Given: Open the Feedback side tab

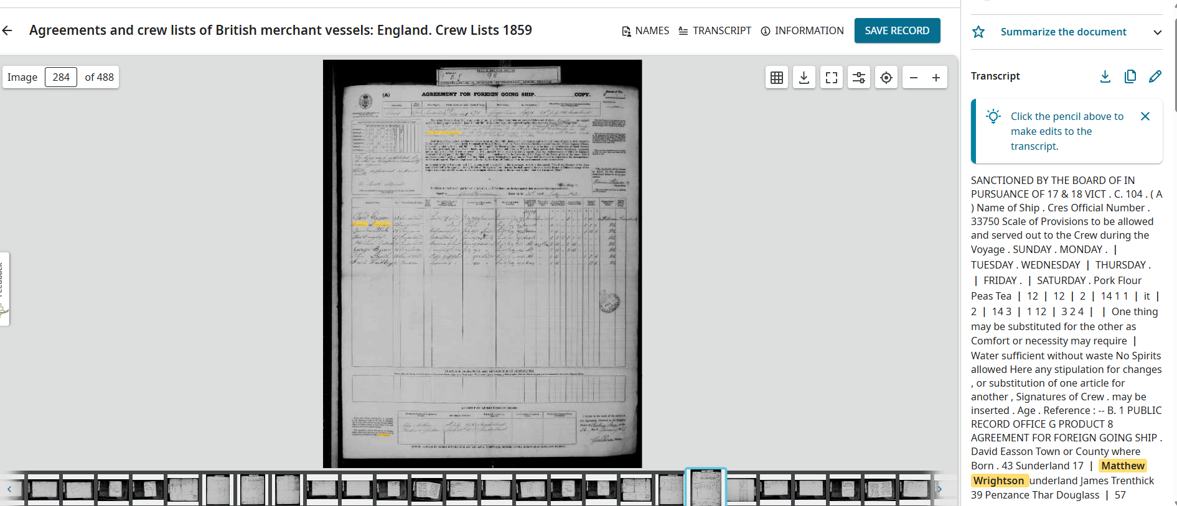Looking at the screenshot, I should pos(4,288).
